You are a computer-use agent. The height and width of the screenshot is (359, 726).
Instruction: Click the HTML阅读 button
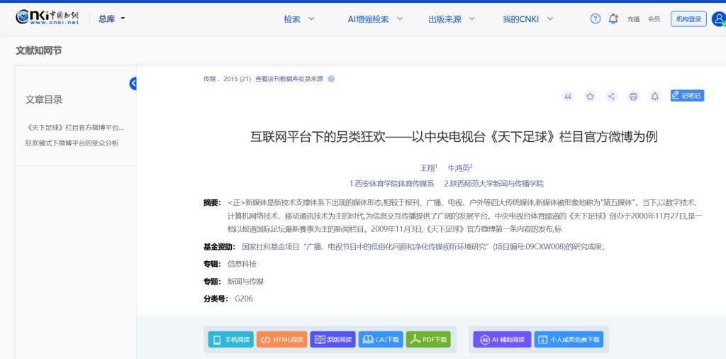pyautogui.click(x=282, y=340)
